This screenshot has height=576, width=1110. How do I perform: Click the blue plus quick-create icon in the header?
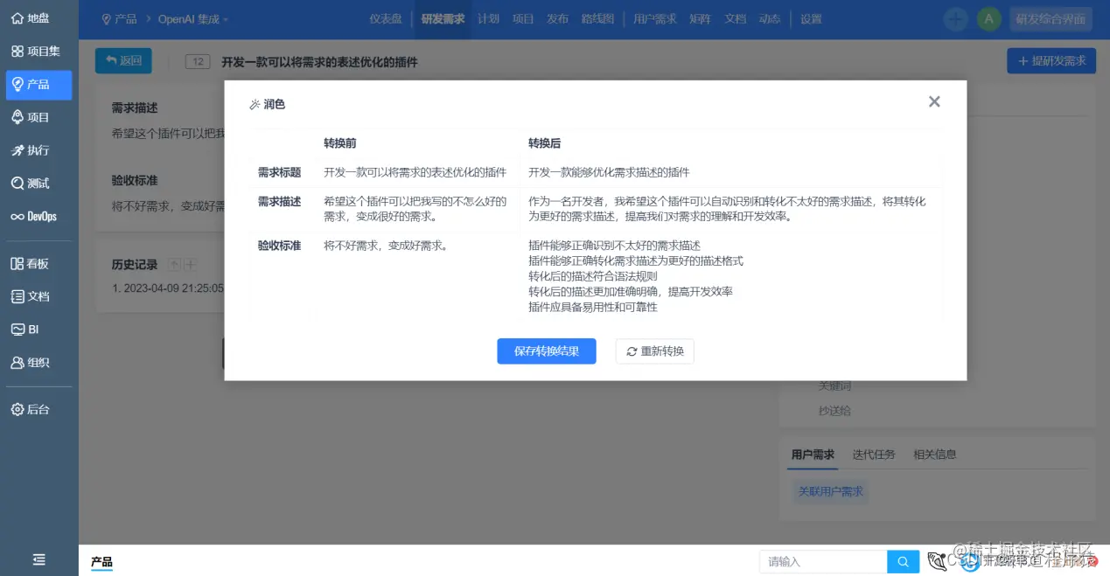tap(955, 17)
